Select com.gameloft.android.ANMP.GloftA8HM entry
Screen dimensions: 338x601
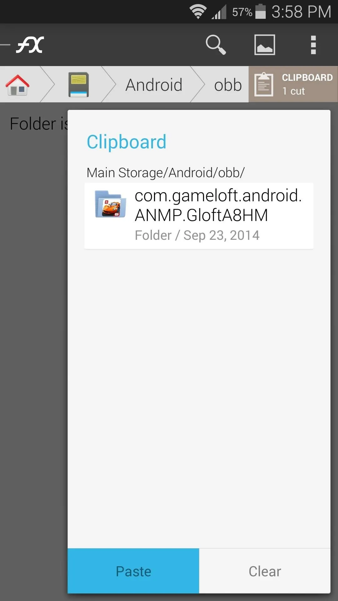pyautogui.click(x=199, y=216)
